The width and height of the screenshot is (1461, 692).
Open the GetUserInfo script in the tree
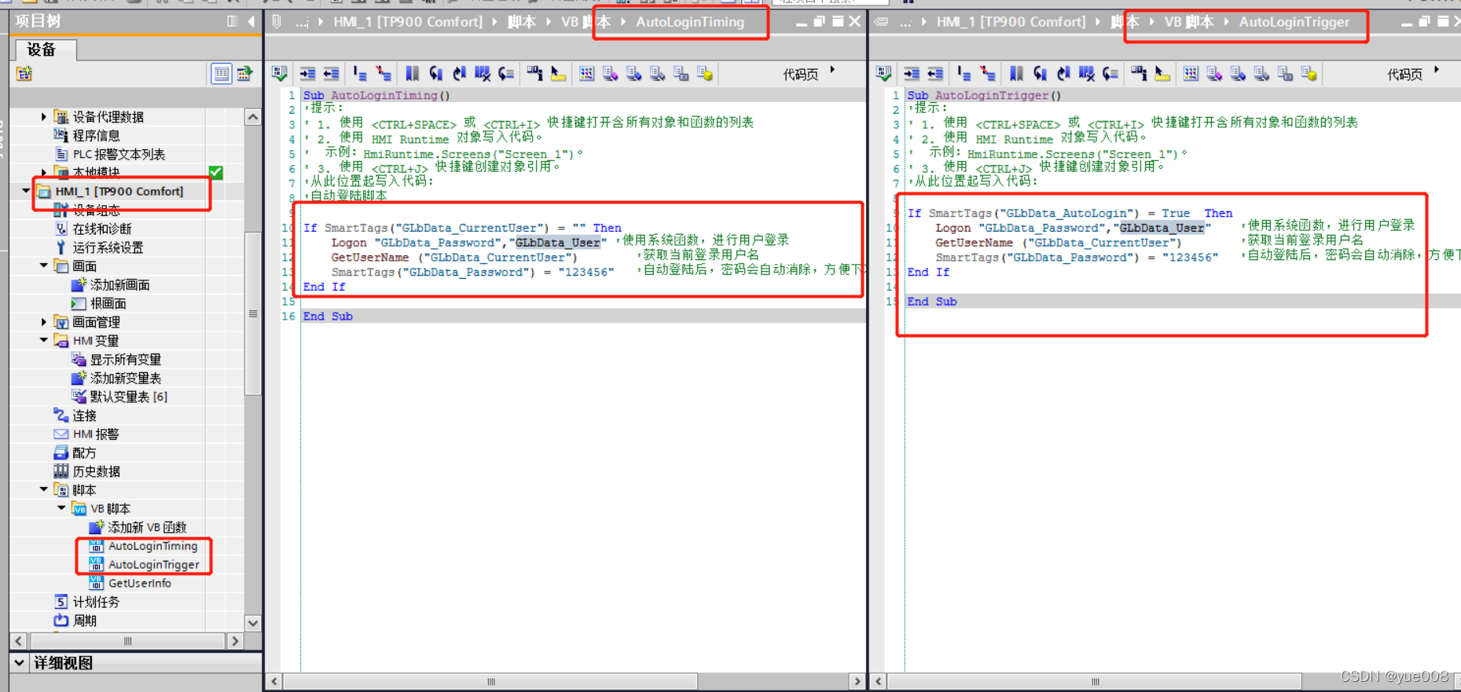139,583
